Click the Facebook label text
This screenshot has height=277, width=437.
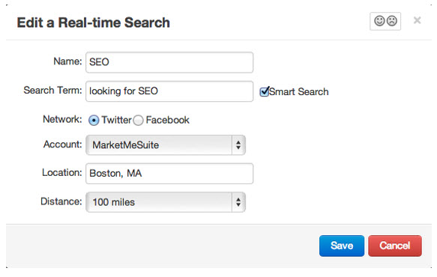[x=167, y=121]
